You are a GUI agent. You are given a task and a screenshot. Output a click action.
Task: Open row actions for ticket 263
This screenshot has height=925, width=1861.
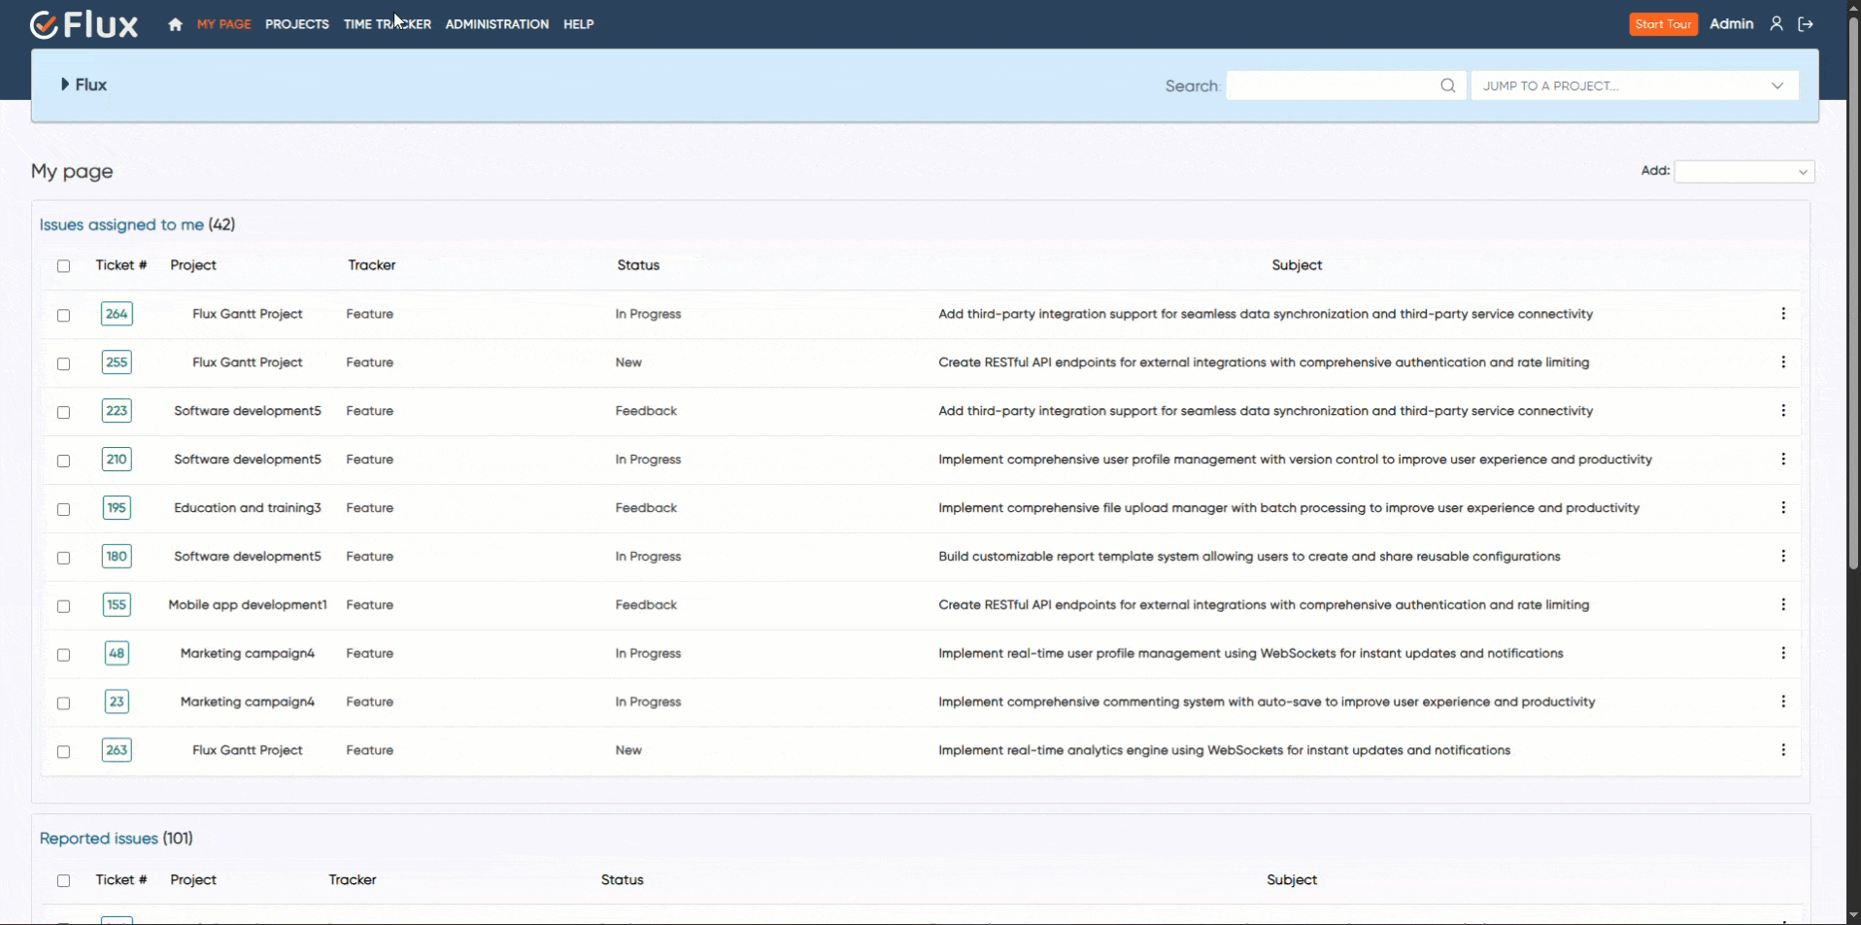coord(1782,750)
